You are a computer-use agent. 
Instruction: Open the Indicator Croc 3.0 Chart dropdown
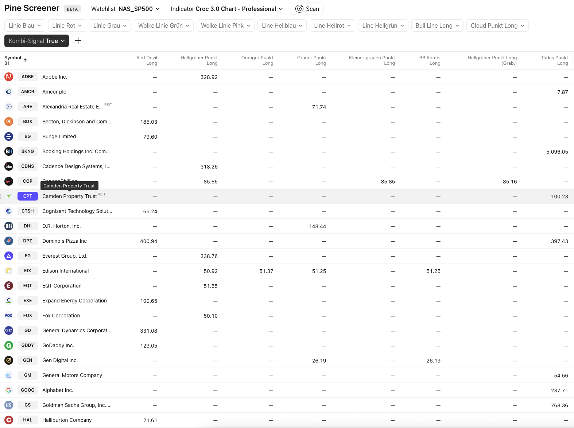(x=226, y=9)
